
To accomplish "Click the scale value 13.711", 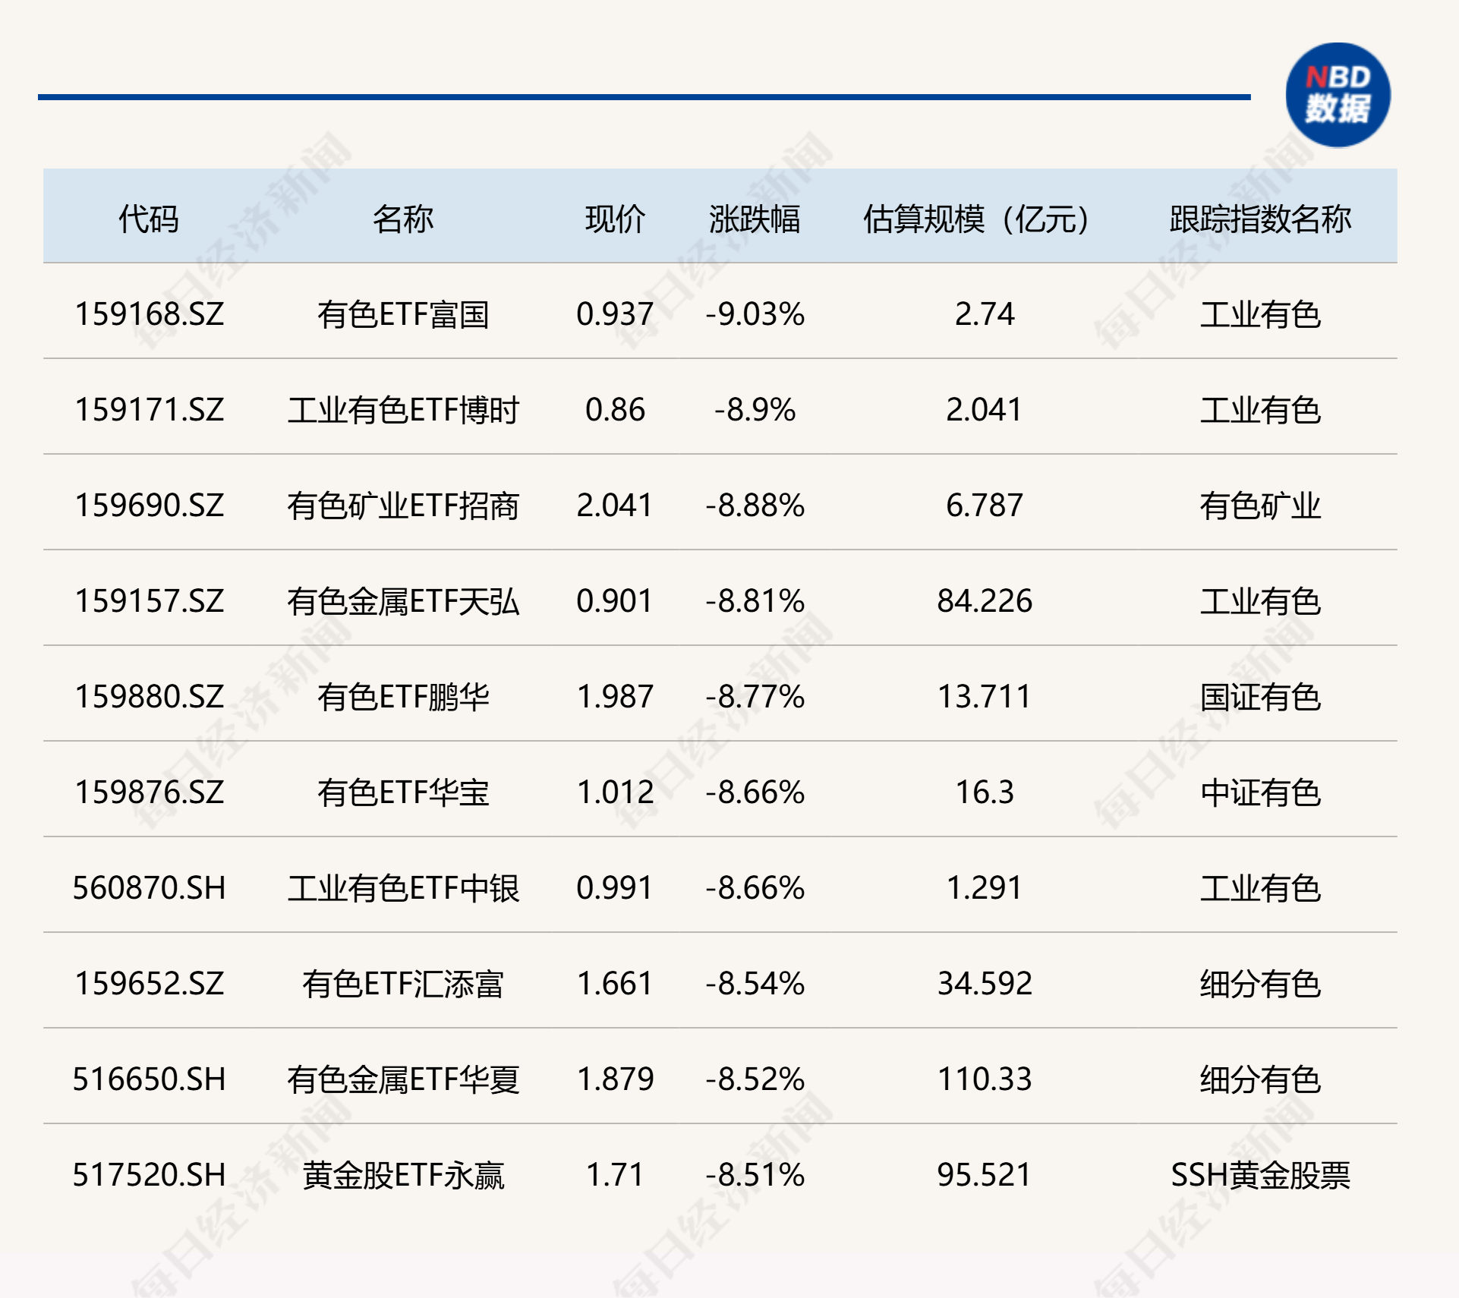I will (985, 697).
